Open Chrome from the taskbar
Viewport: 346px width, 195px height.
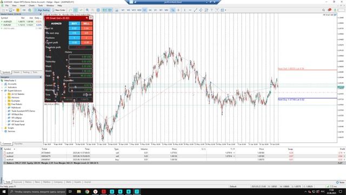(x=87, y=191)
